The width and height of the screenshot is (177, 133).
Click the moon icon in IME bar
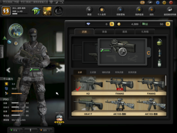(56, 2)
